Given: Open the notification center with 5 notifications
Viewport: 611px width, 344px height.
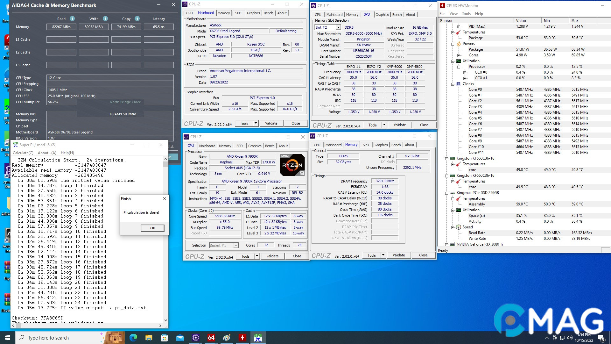Looking at the screenshot, I should 601,338.
